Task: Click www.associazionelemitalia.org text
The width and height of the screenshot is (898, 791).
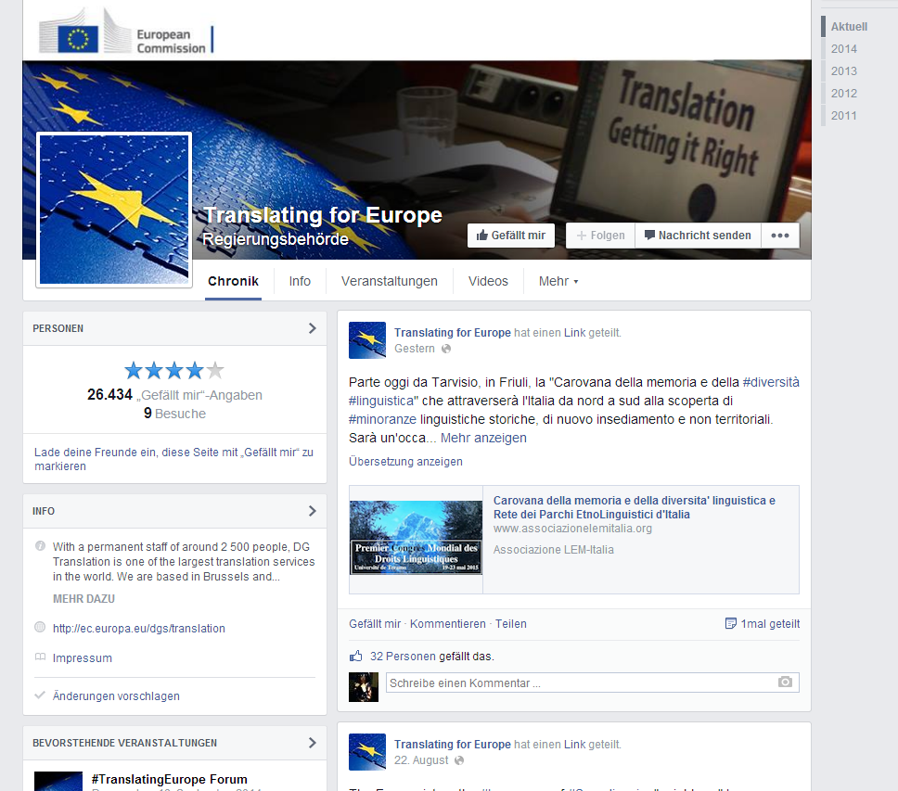Action: point(572,529)
